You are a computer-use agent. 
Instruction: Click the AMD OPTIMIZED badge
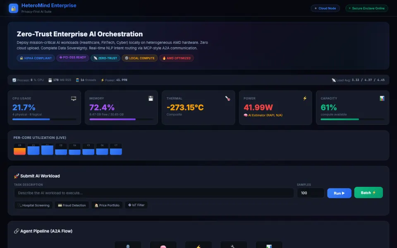click(177, 58)
